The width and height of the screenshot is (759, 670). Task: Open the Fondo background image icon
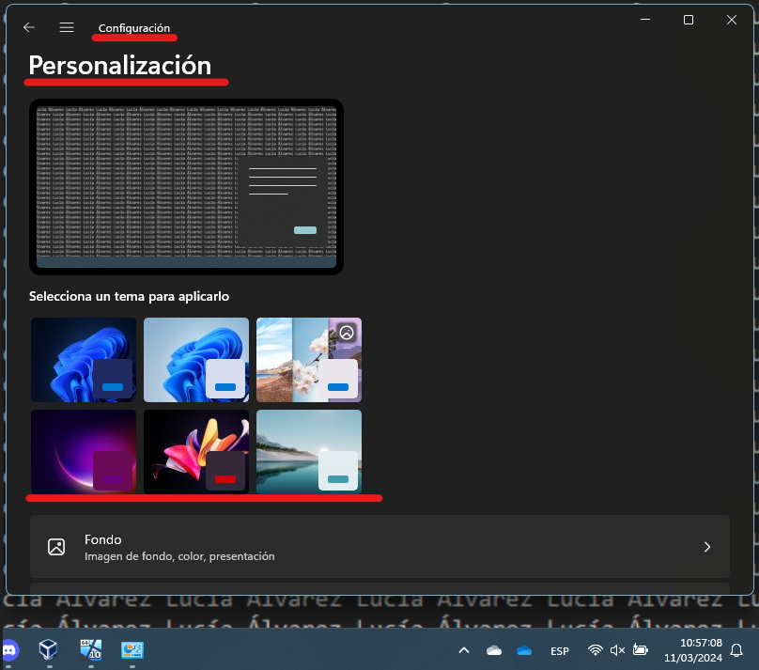pyautogui.click(x=55, y=546)
